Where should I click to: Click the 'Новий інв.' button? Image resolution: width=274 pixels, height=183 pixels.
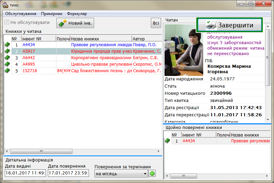(75, 23)
